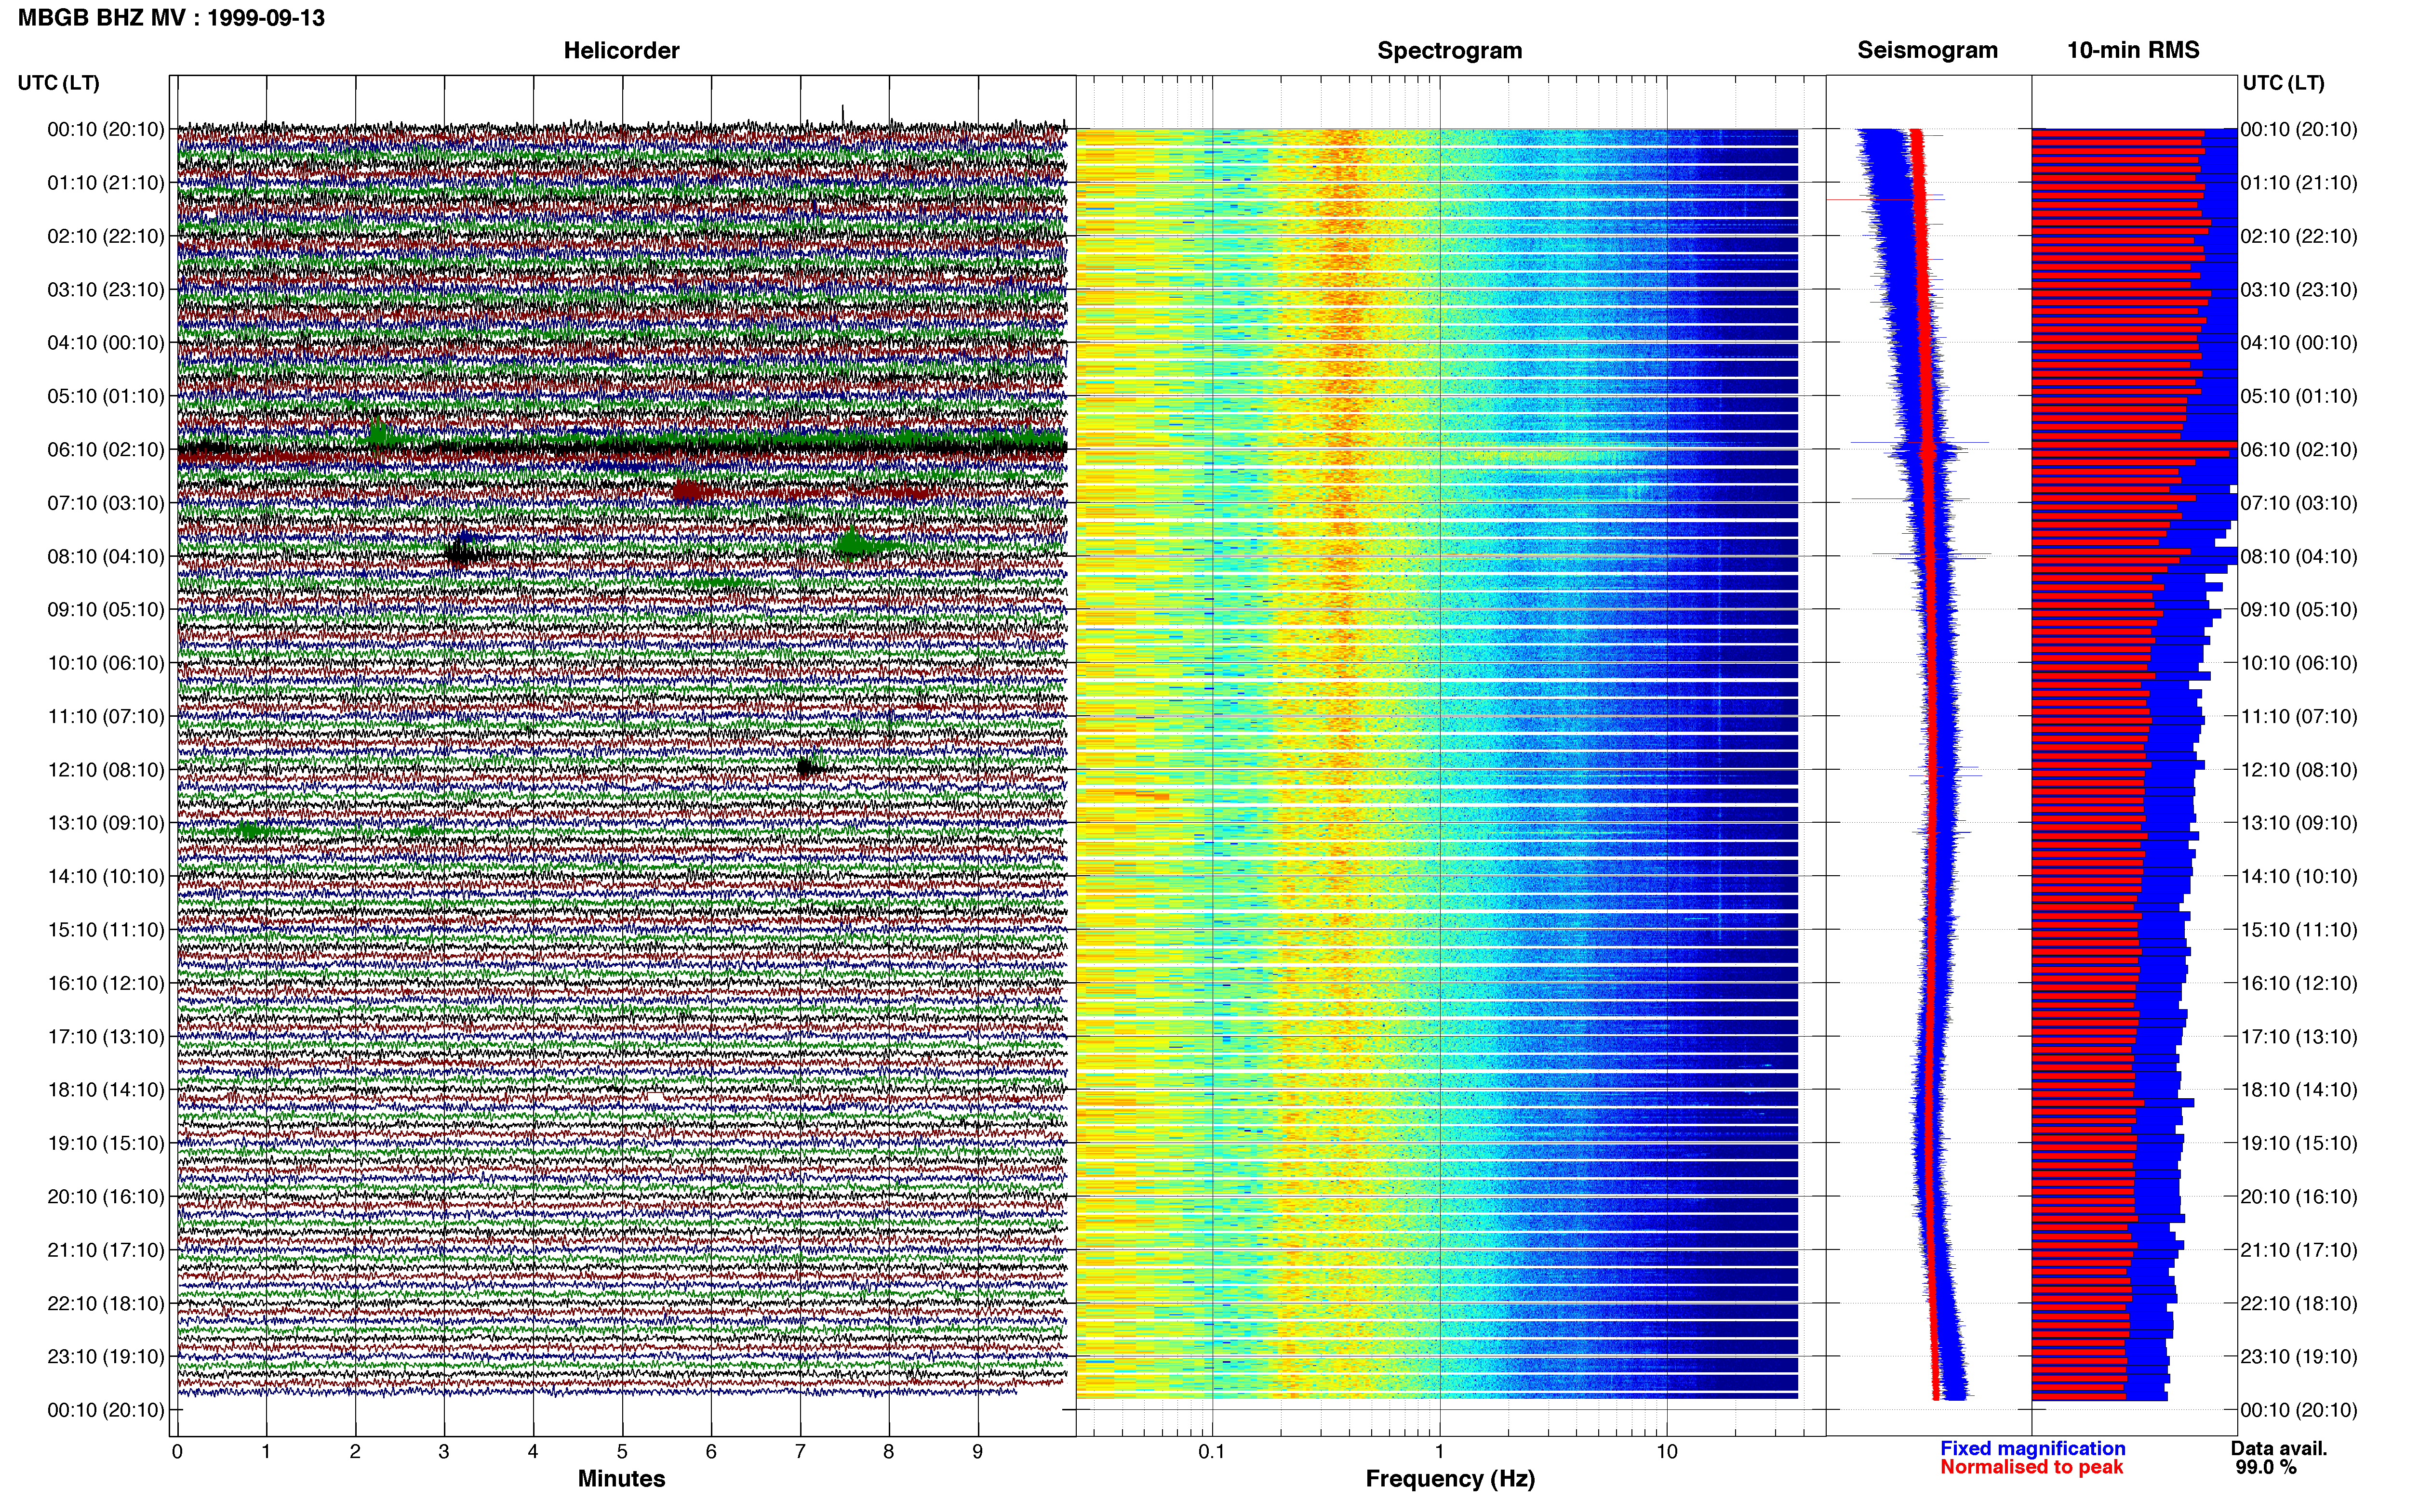Click the '0.1' frequency tick label
2419x1512 pixels.
[x=1212, y=1451]
